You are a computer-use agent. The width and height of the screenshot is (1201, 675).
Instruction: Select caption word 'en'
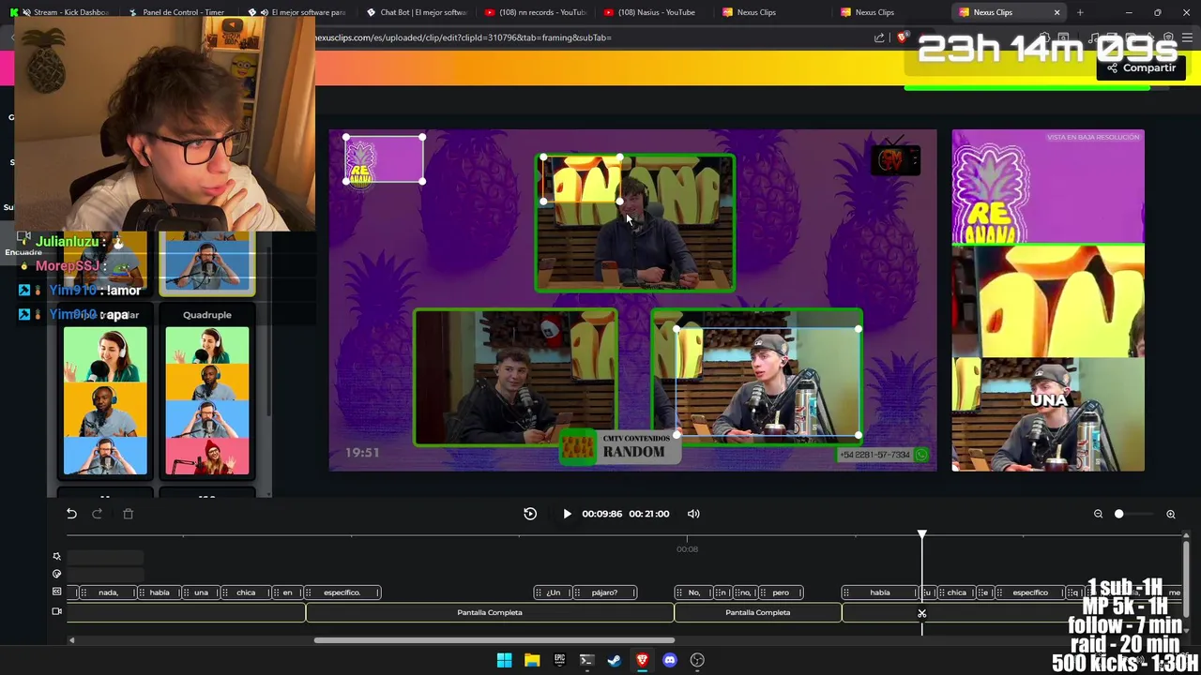coord(287,592)
